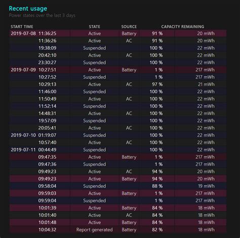The image size is (240, 238).
Task: Select the 2019-07-11 00:44:49 row
Action: (118, 150)
